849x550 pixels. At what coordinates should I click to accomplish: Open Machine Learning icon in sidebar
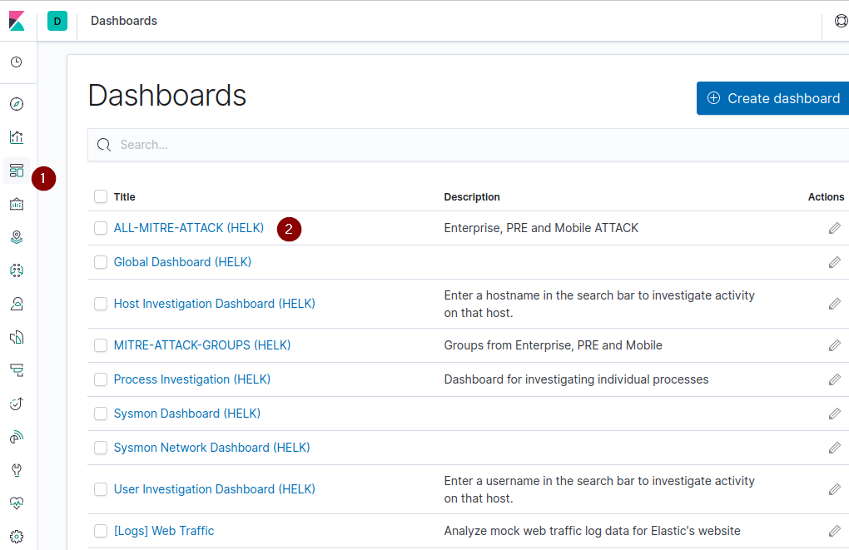(x=17, y=270)
